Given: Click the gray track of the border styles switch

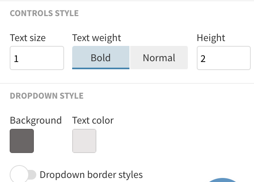Looking at the screenshot, I should pos(32,175).
